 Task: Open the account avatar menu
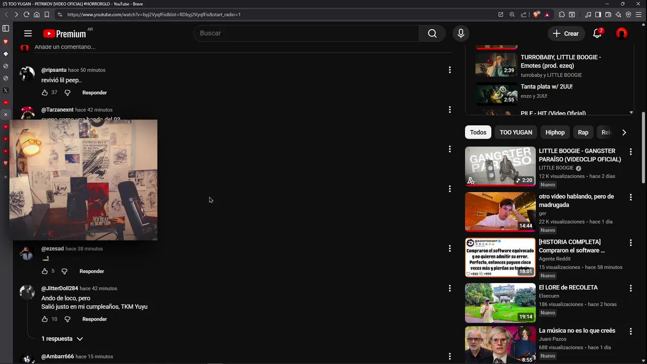click(621, 33)
